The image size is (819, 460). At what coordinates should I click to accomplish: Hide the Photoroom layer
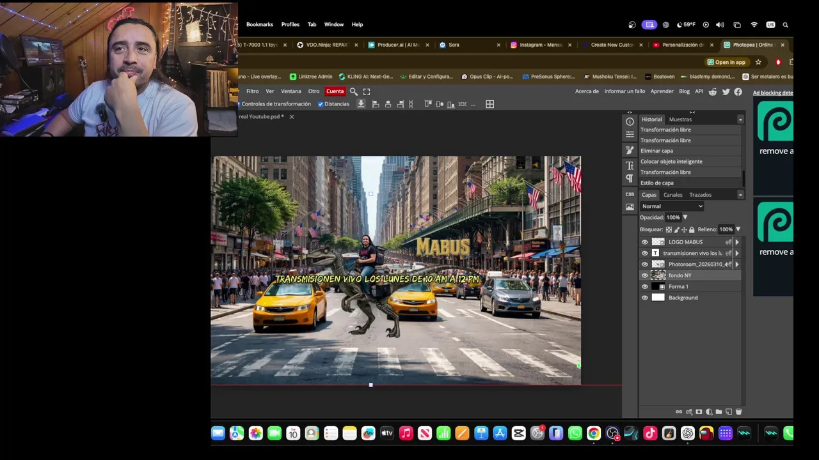coord(644,264)
